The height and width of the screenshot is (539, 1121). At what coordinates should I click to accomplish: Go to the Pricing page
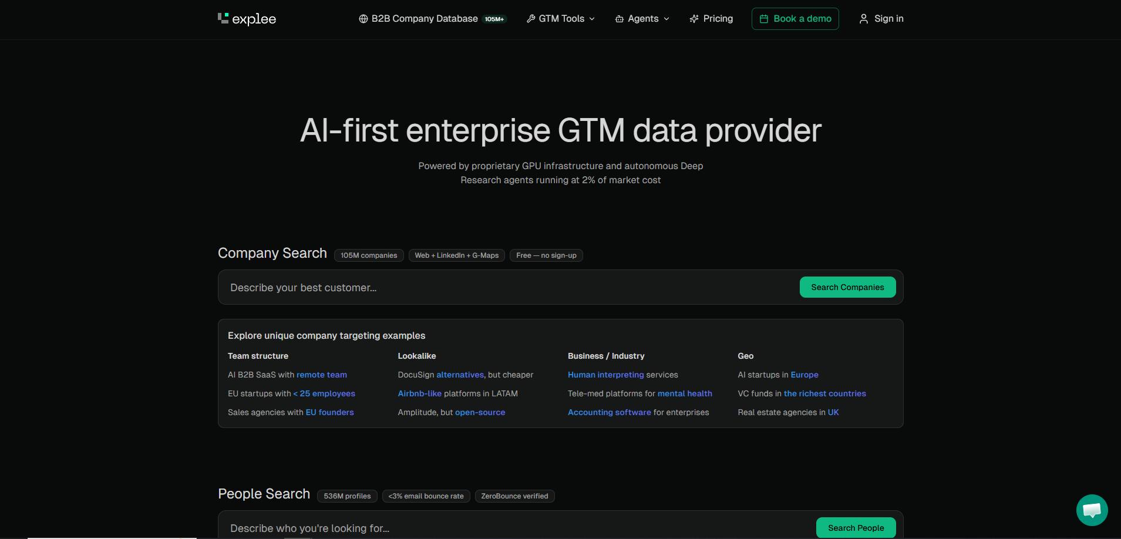point(718,19)
